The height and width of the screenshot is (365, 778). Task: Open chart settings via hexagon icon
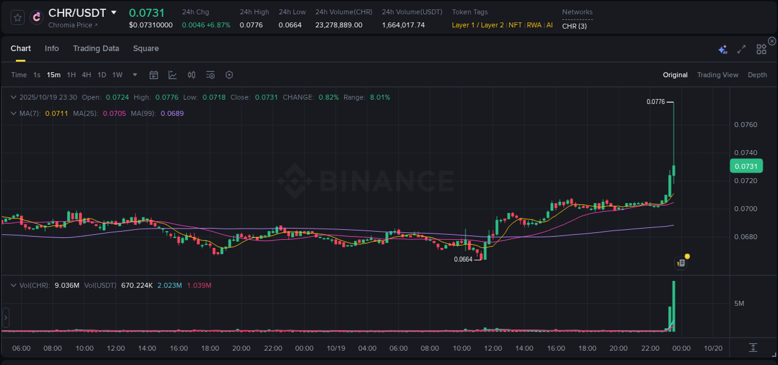point(229,74)
